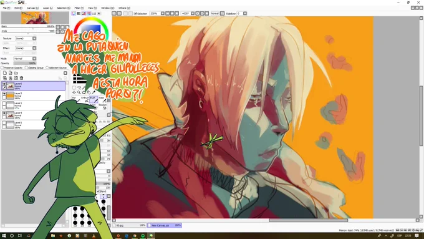Screen dimensions: 424x239
Task: Show Layer 5 with its eye toggle
Action: tap(4, 123)
